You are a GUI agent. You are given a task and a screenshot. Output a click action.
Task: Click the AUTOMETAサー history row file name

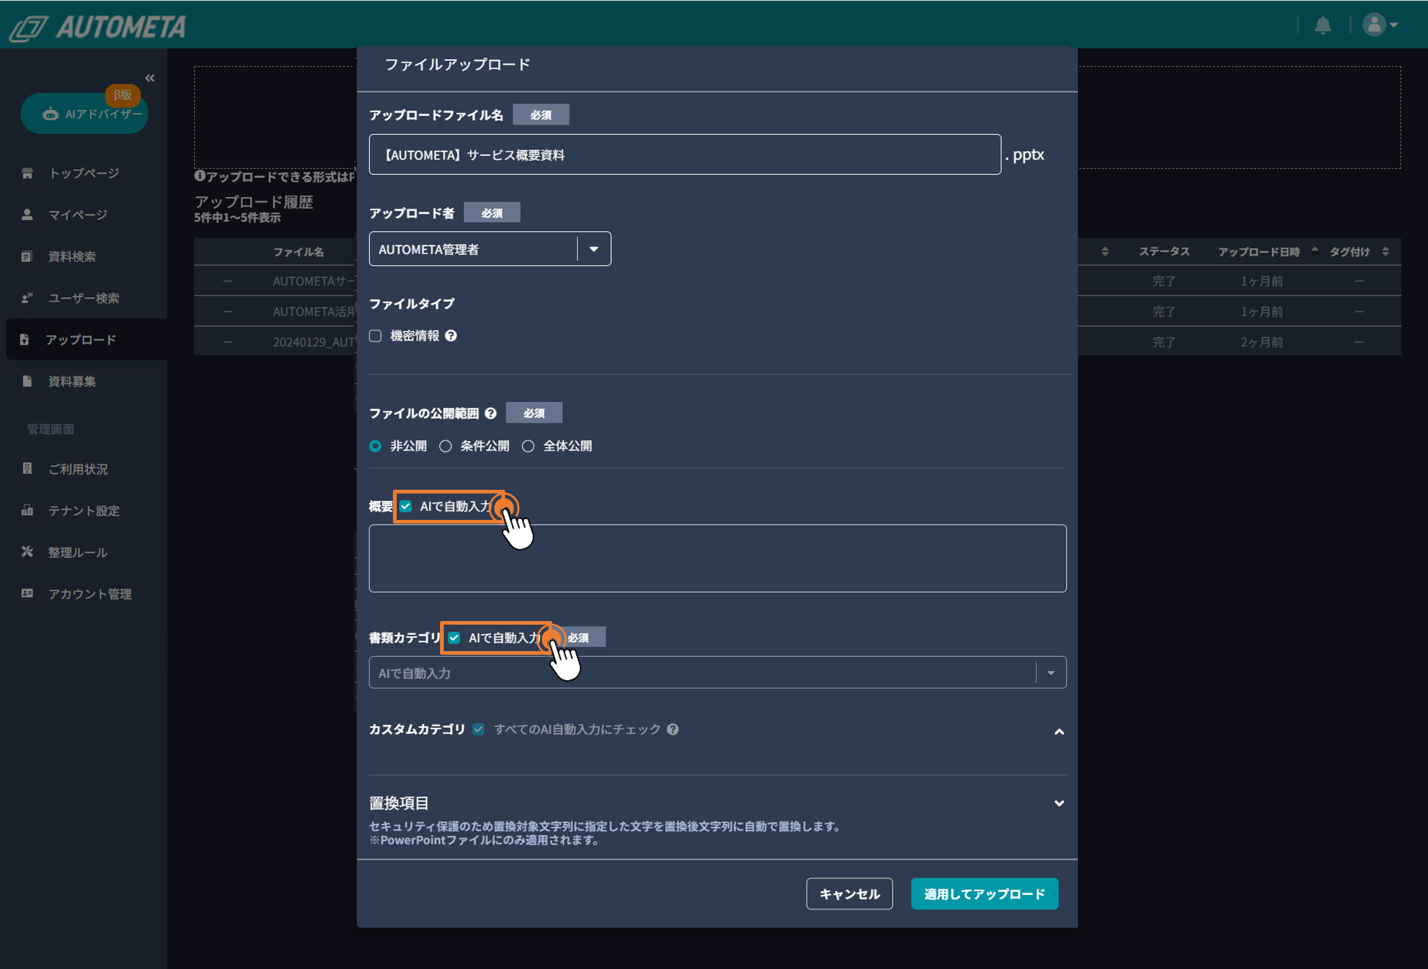pyautogui.click(x=314, y=281)
